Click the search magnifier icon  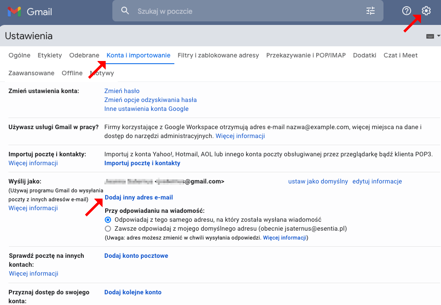pyautogui.click(x=124, y=11)
